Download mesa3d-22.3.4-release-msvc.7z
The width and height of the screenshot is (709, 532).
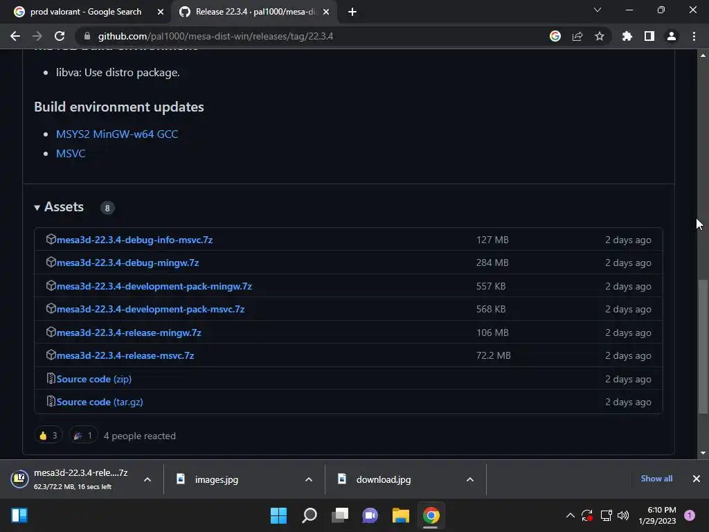tap(125, 355)
